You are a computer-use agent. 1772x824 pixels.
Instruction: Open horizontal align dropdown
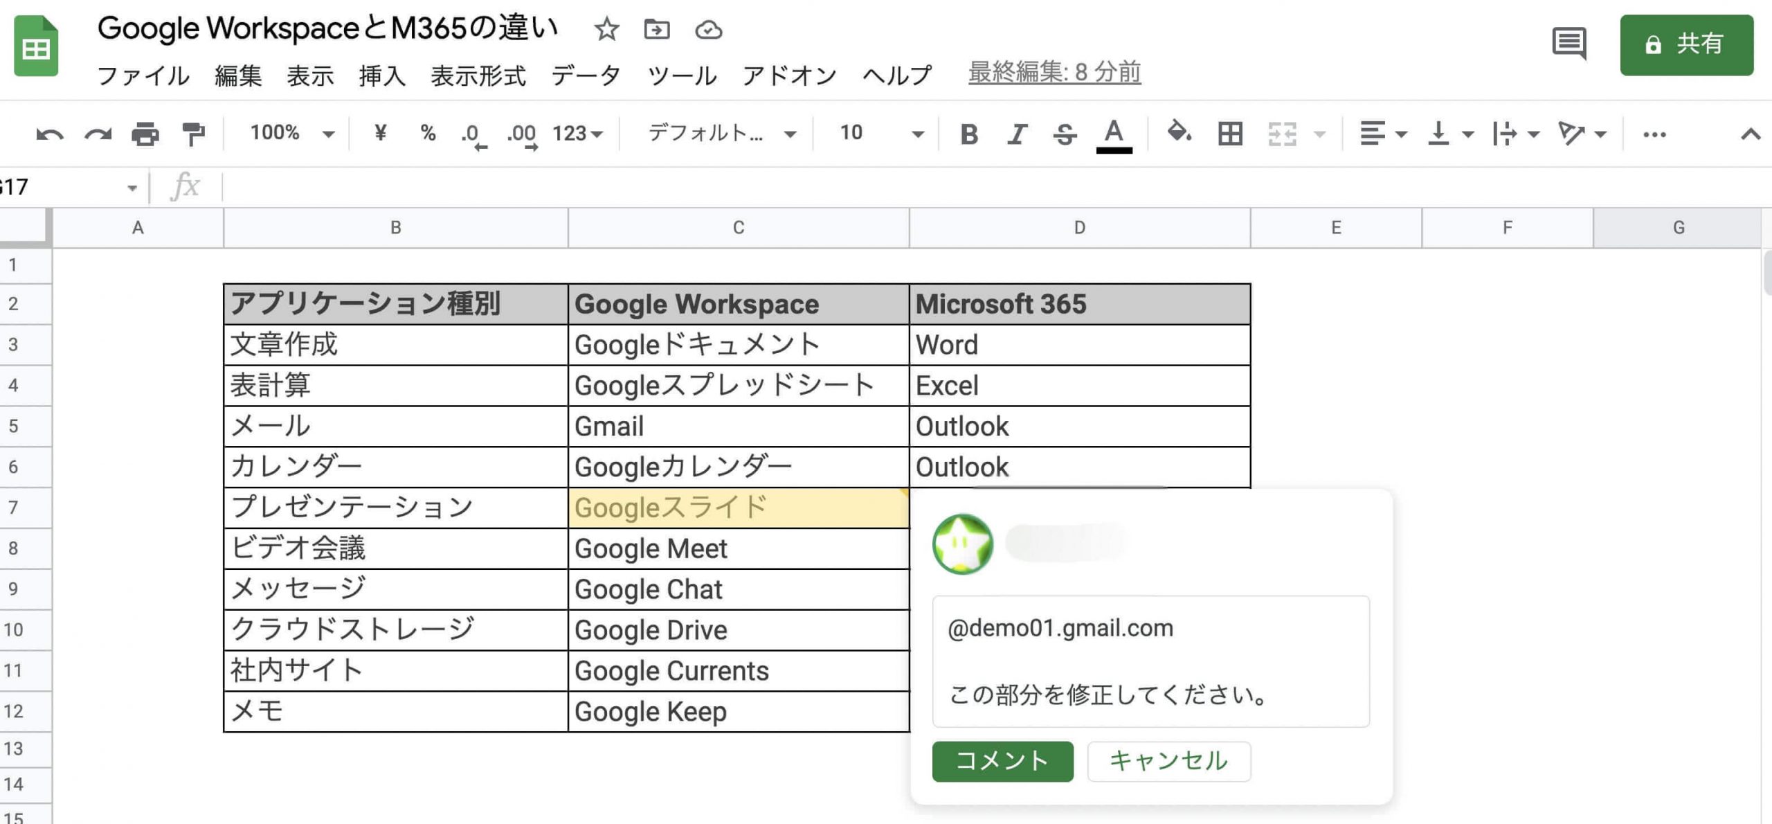1383,134
